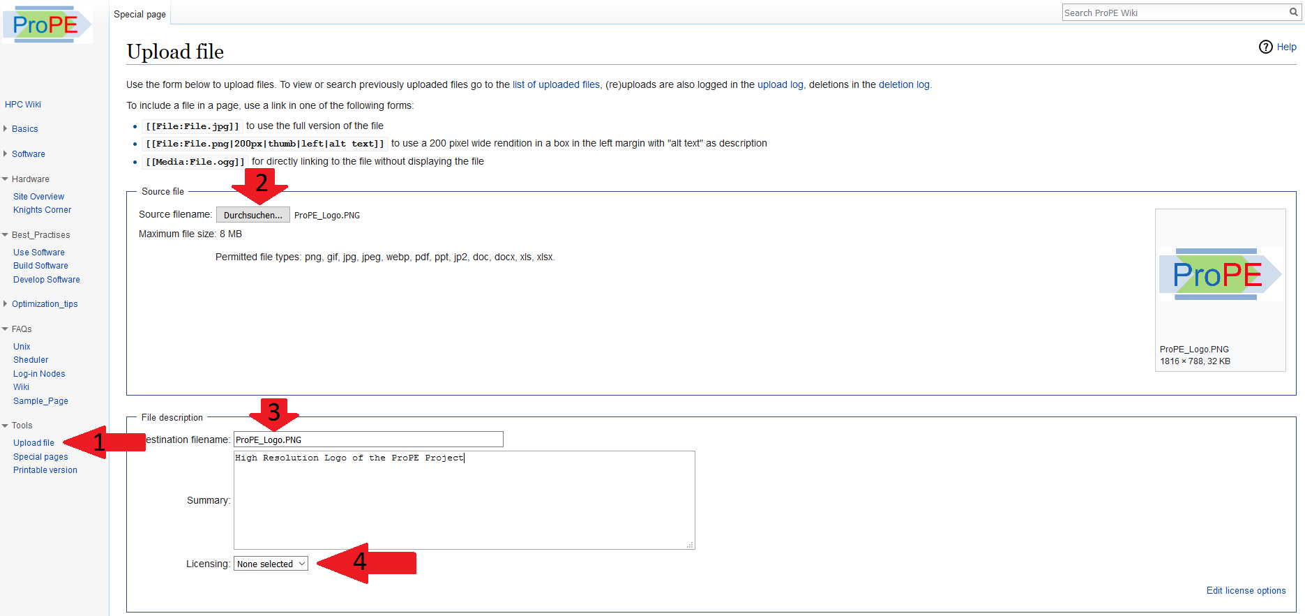Click the search magnifier icon
The width and height of the screenshot is (1305, 616).
tap(1294, 13)
